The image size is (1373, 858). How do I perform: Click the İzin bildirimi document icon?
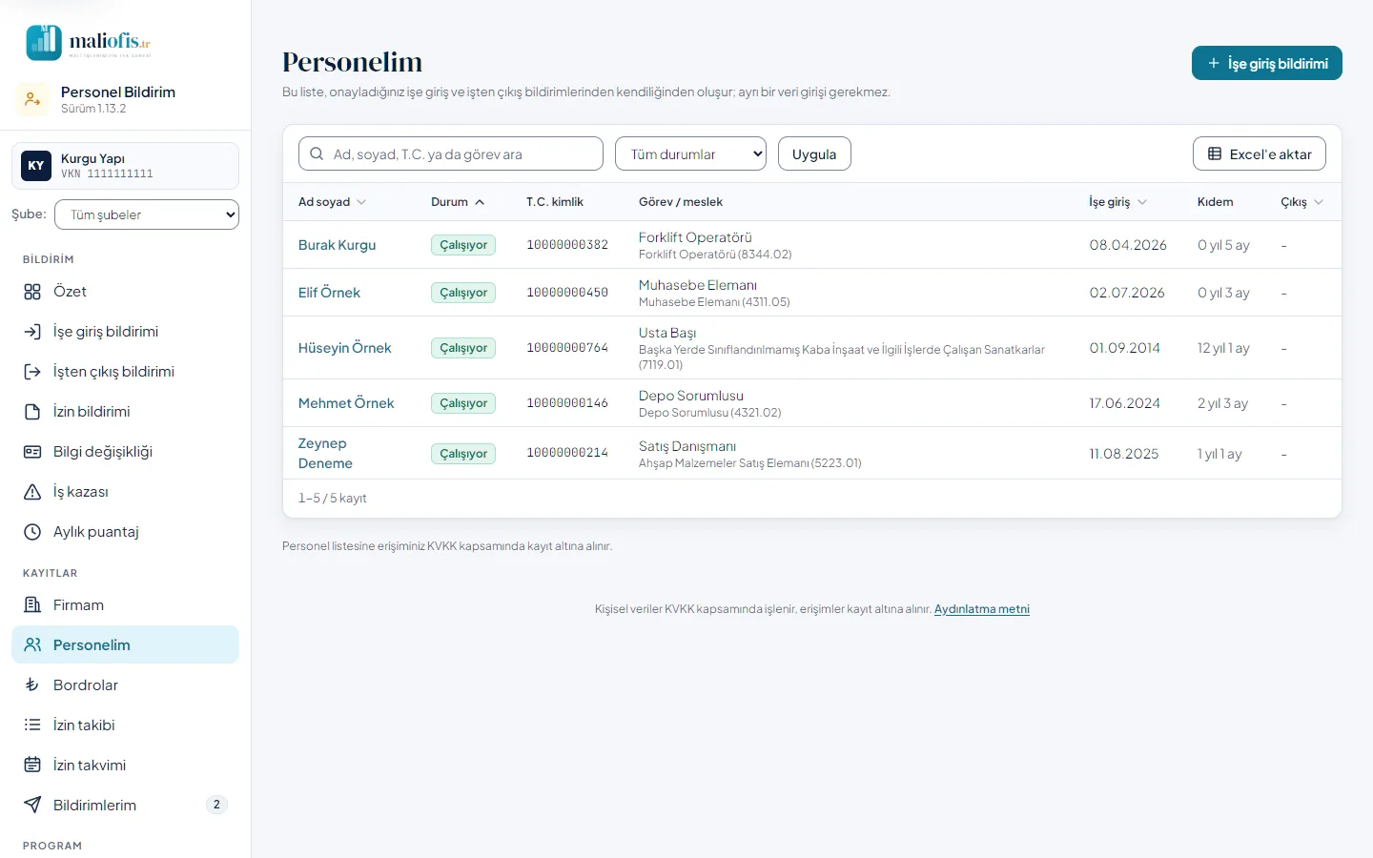click(x=32, y=412)
